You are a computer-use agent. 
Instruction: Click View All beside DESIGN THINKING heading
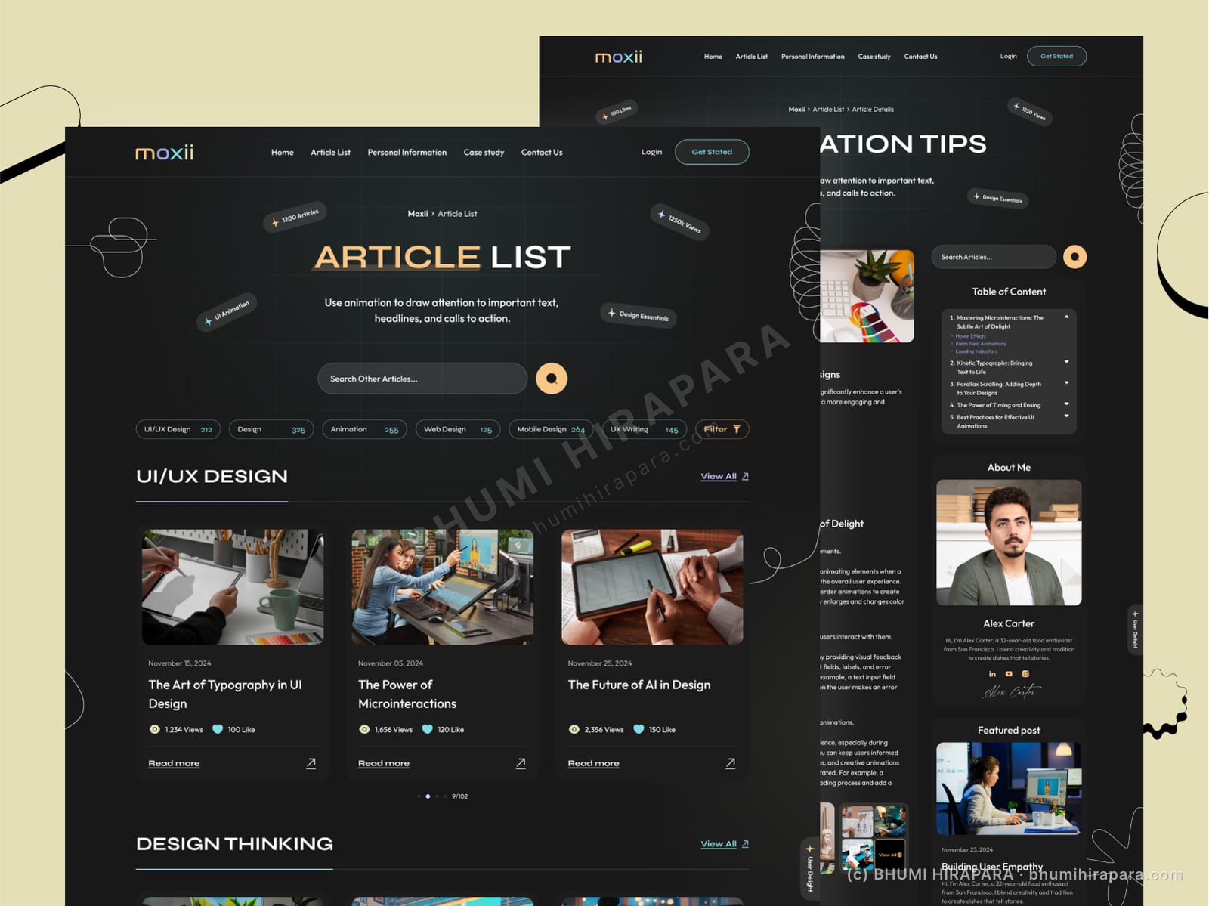click(725, 844)
